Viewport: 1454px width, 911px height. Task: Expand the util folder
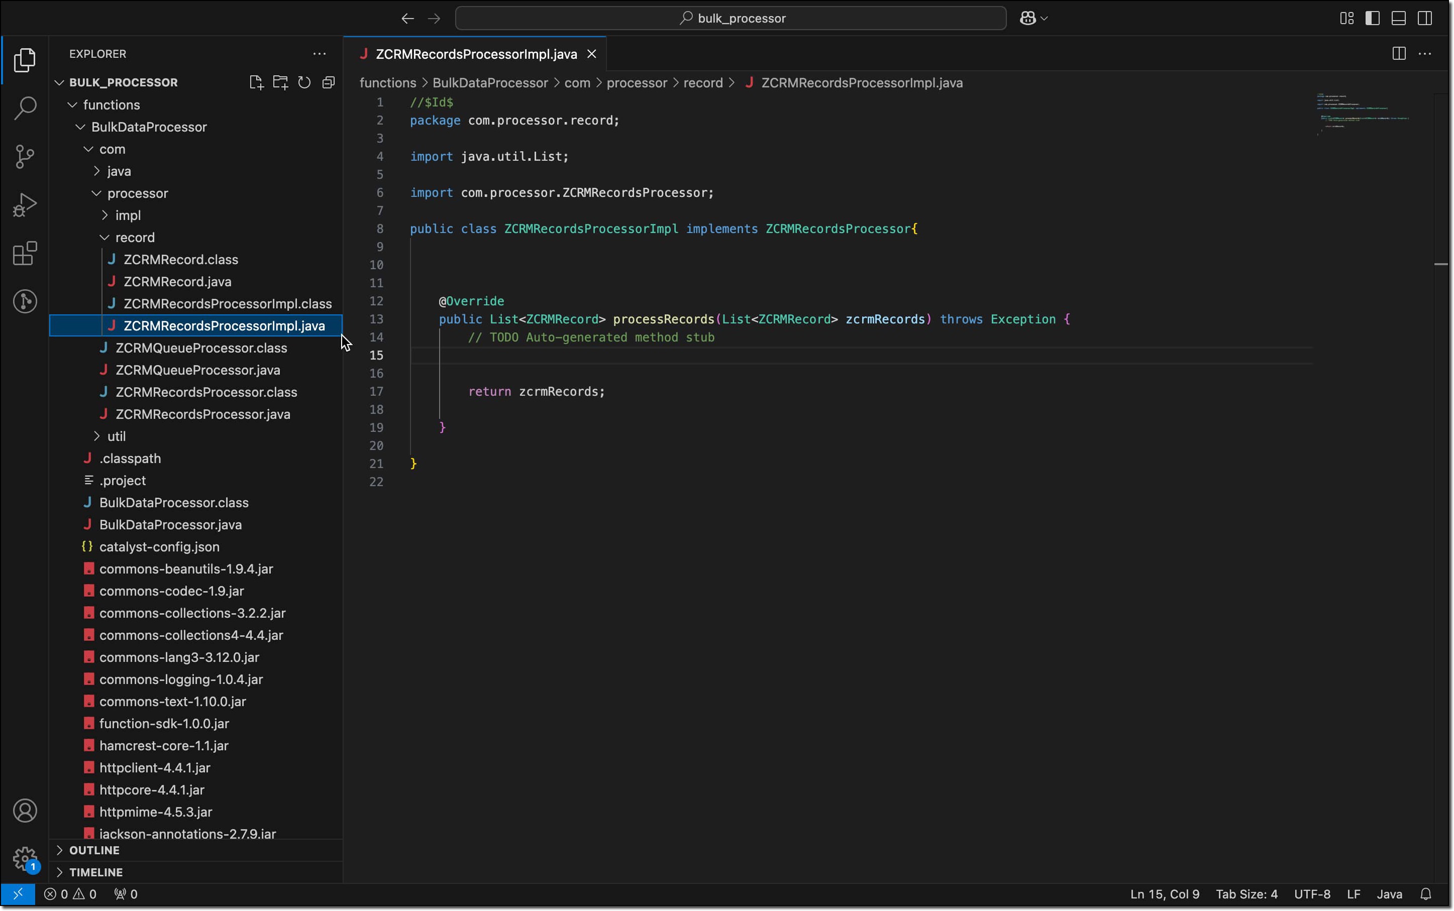pos(117,436)
